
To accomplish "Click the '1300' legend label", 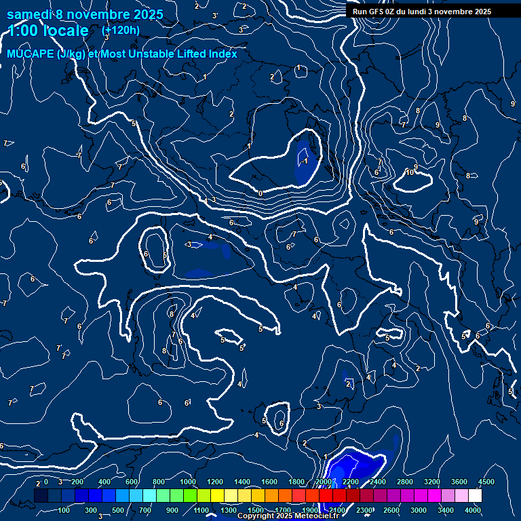I will coord(228,510).
